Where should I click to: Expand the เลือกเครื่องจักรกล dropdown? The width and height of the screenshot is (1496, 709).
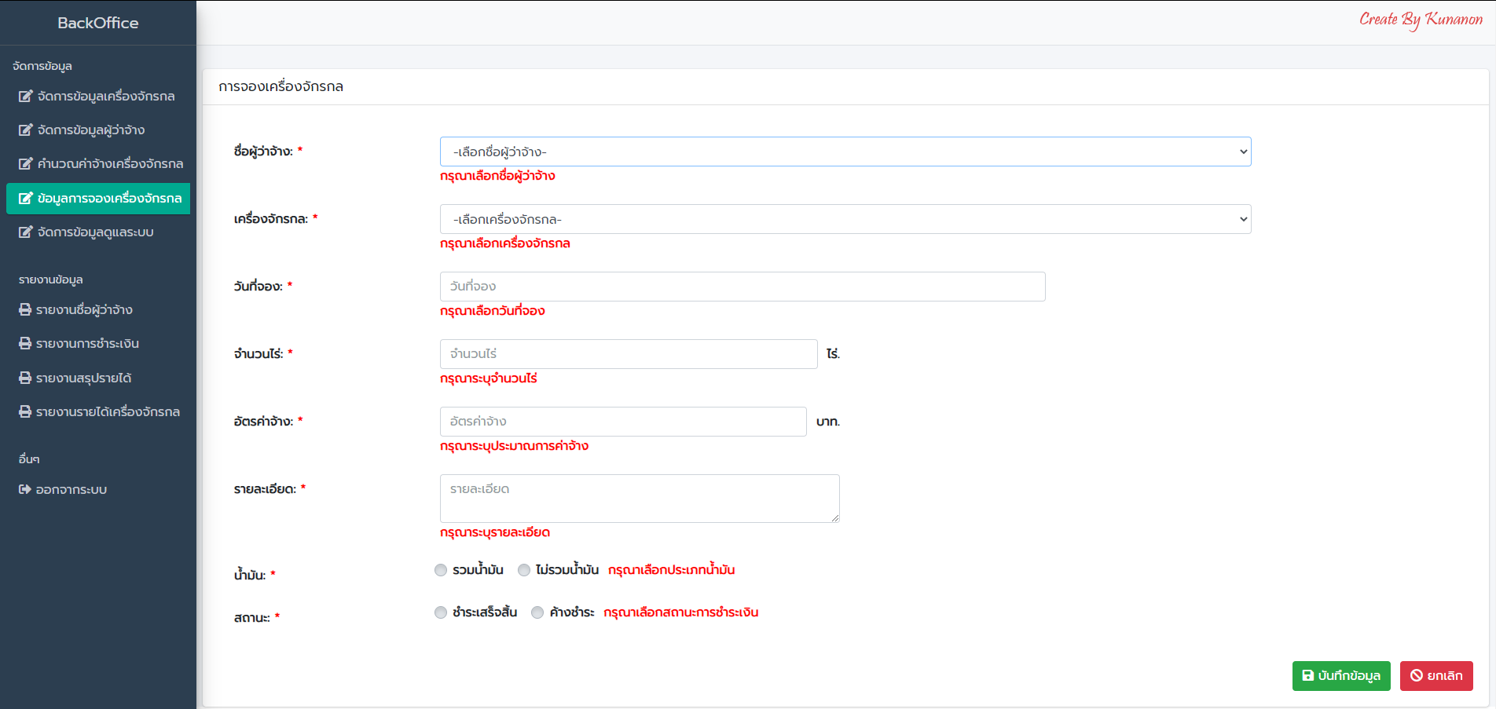[845, 219]
